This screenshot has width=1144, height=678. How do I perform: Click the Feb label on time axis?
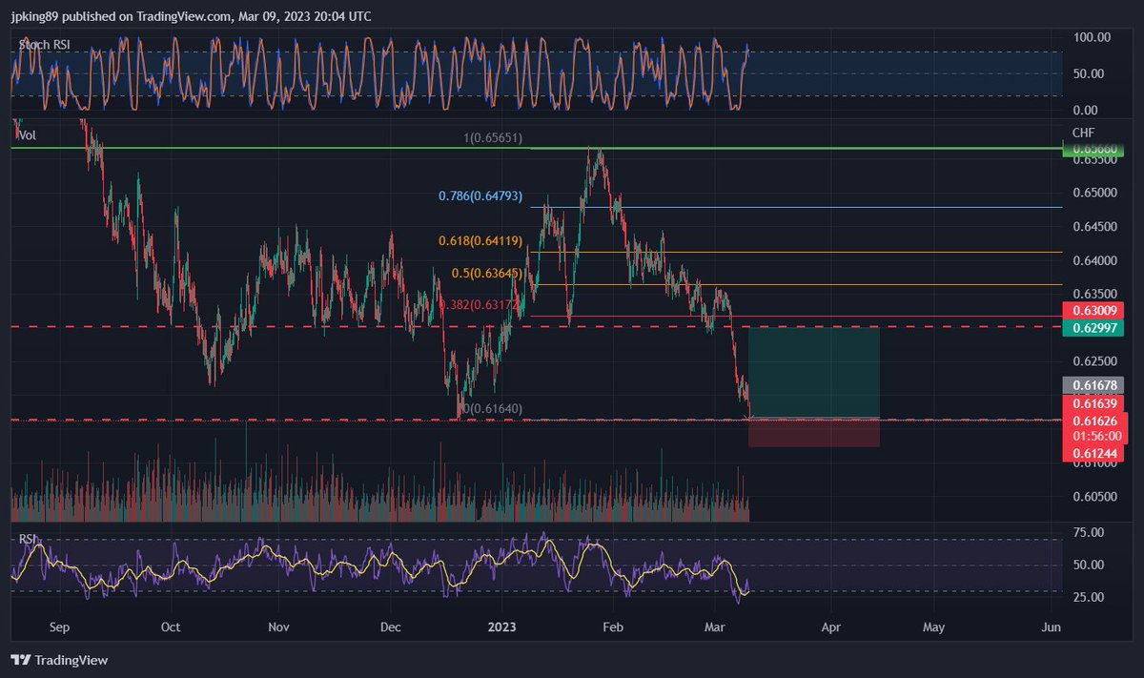tap(613, 627)
